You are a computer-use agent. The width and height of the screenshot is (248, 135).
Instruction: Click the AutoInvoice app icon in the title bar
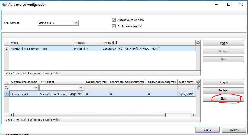point(5,4)
